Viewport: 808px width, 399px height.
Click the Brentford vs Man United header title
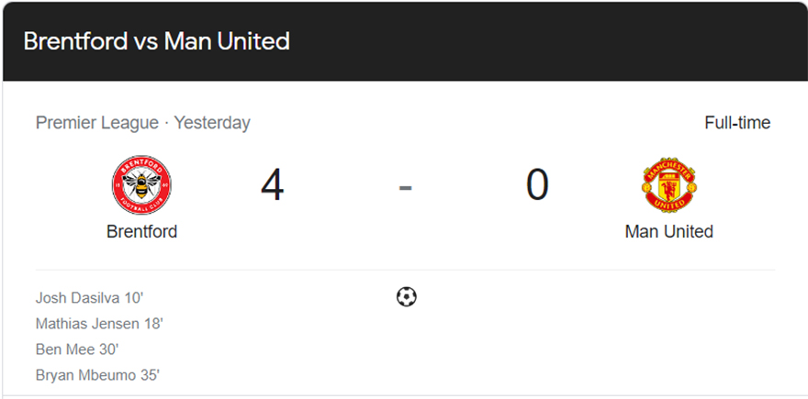[157, 41]
